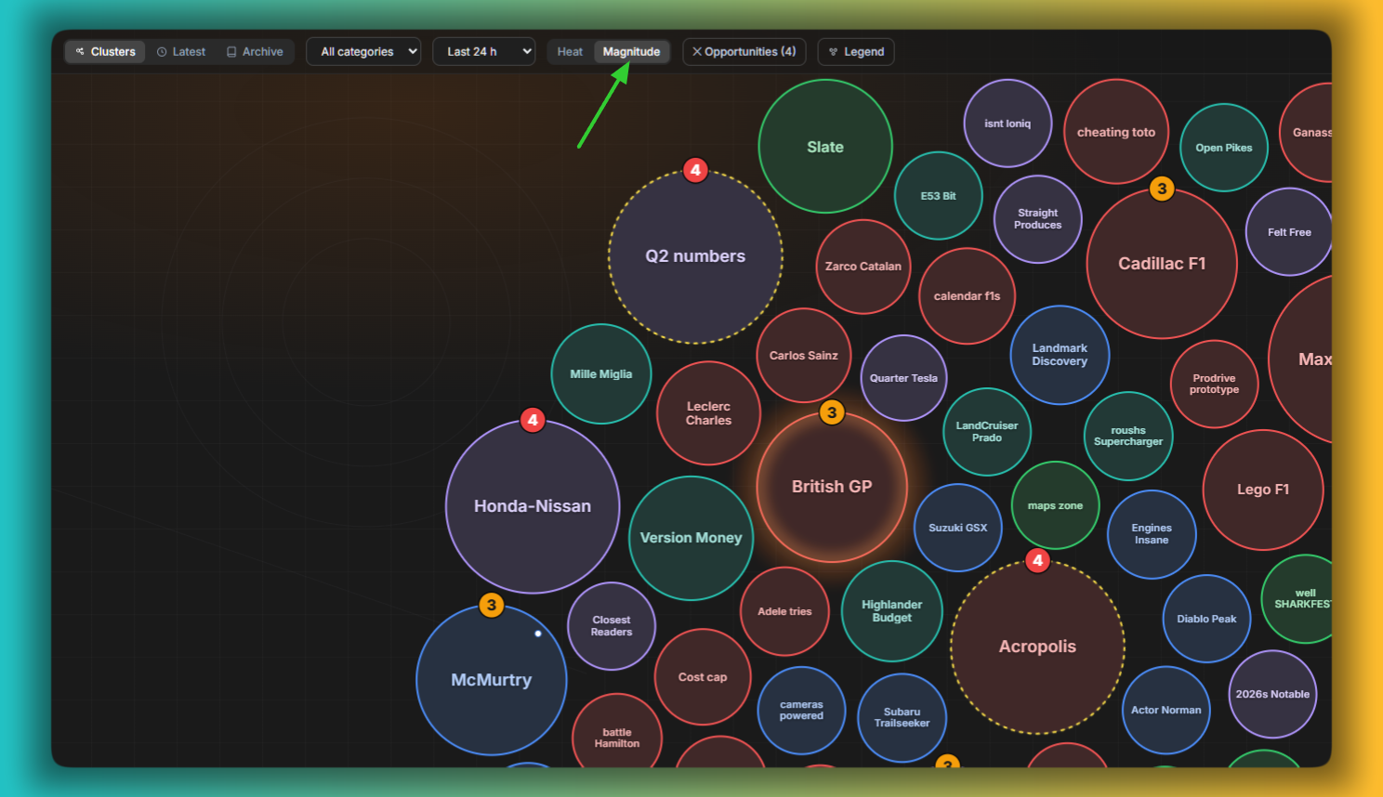The image size is (1383, 797).
Task: Select the Engines Insane bubble
Action: [x=1152, y=534]
